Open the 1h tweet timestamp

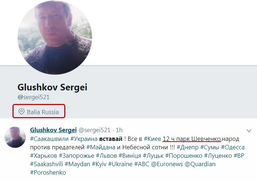(x=119, y=130)
